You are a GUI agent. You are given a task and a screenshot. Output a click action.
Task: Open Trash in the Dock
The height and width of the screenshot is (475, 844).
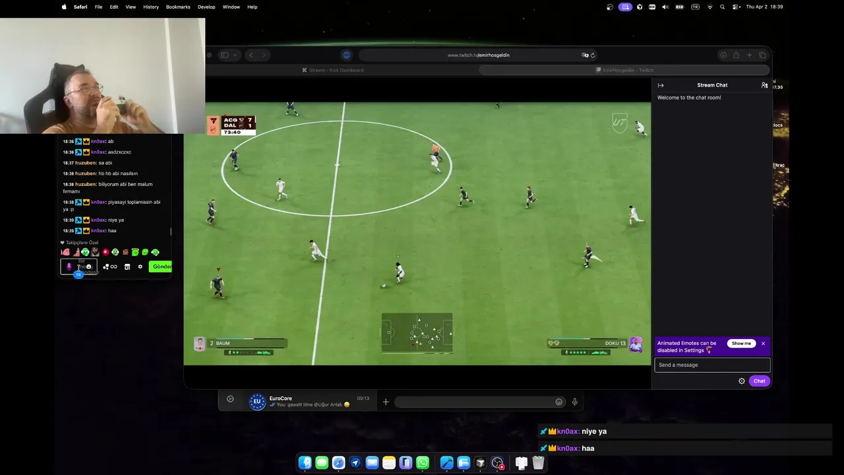pyautogui.click(x=538, y=462)
